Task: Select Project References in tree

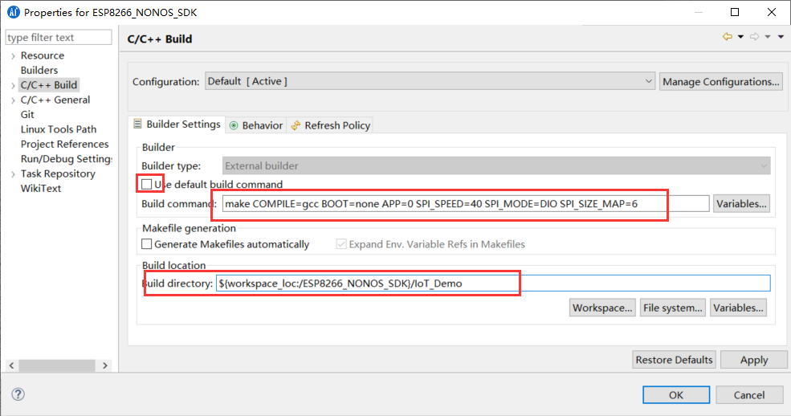Action: click(x=64, y=144)
